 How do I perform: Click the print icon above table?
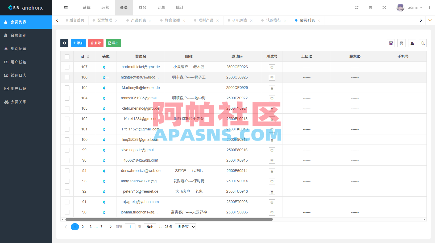pyautogui.click(x=401, y=43)
